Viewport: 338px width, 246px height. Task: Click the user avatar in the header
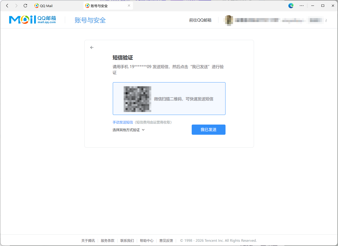tap(228, 20)
